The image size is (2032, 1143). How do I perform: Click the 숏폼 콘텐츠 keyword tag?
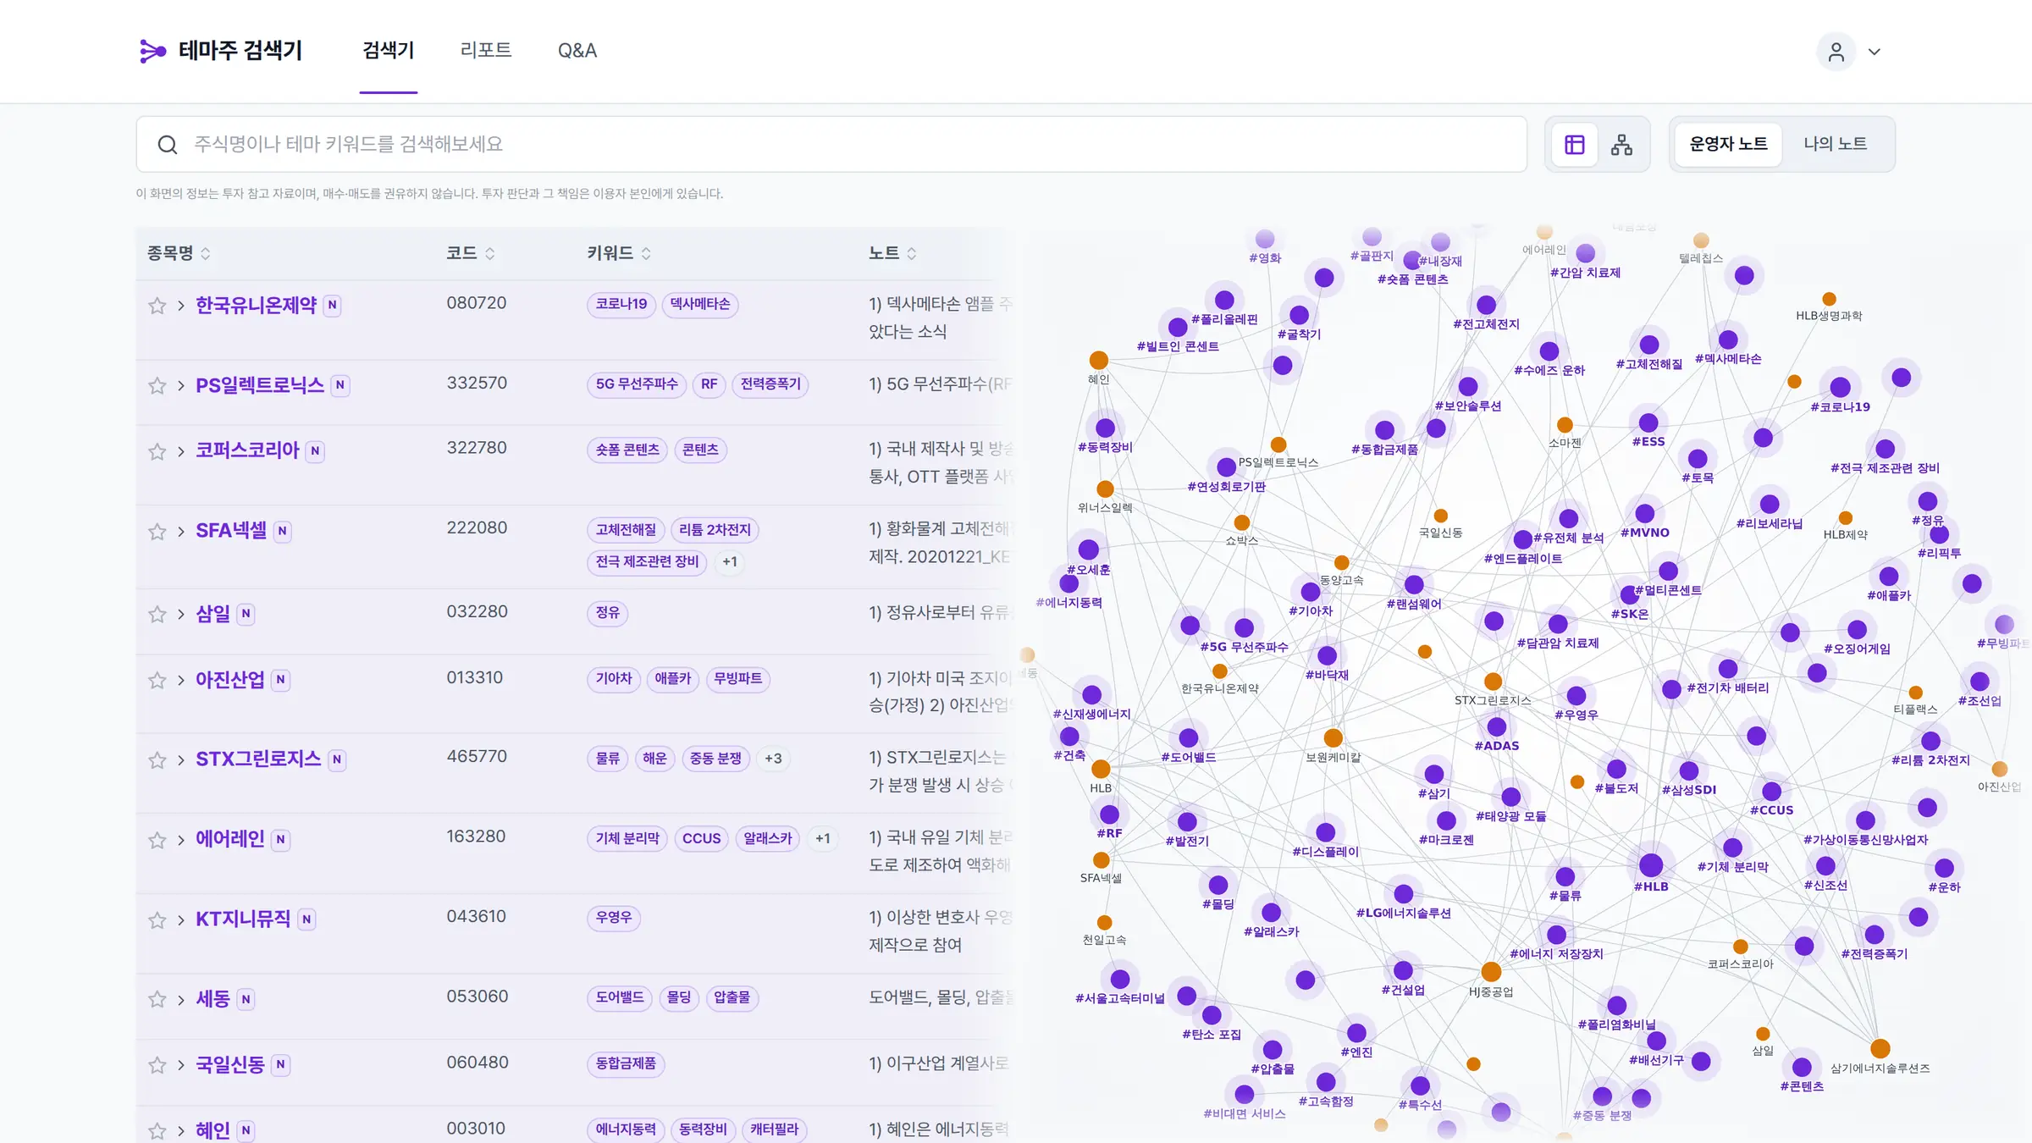[x=627, y=450]
